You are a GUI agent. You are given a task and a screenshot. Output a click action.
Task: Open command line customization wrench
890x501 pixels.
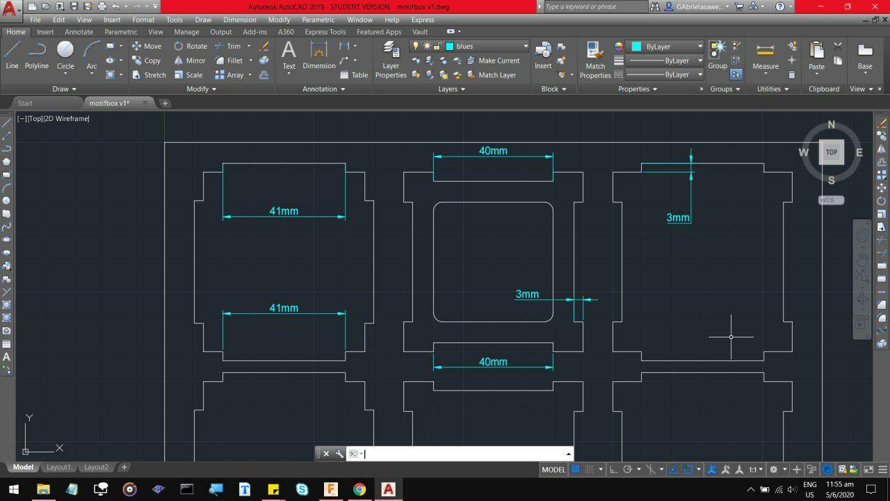coord(339,454)
